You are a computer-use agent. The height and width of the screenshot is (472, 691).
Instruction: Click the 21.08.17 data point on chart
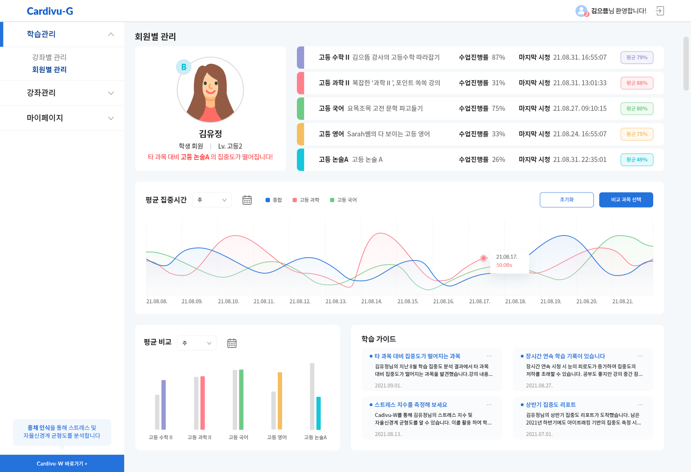point(484,258)
